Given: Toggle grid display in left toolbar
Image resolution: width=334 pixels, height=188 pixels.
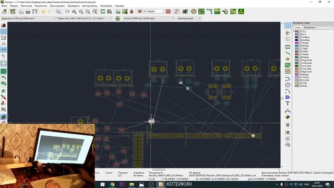Looking at the screenshot, I should tap(4, 31).
